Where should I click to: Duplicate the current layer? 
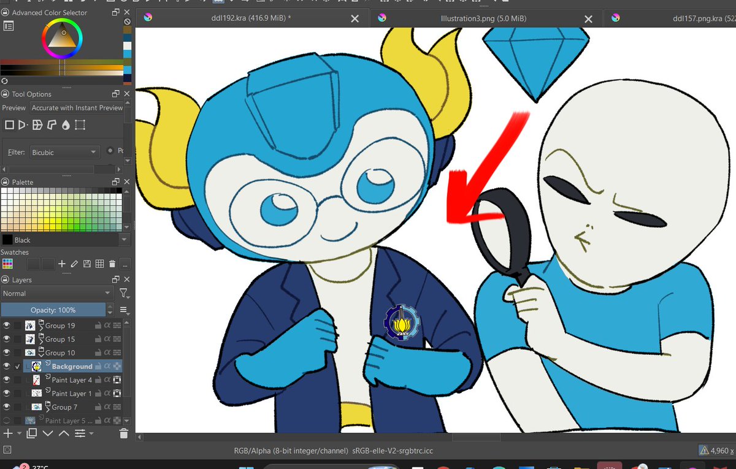pyautogui.click(x=31, y=433)
